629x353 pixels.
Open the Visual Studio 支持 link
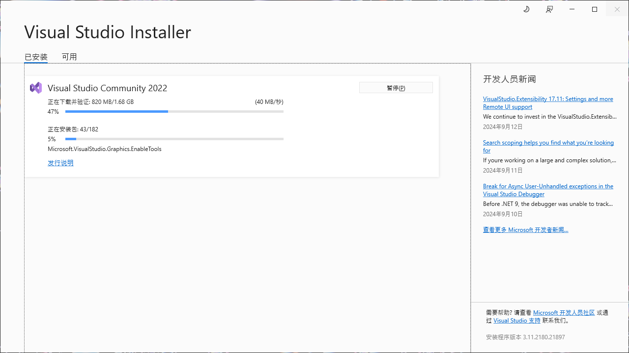tap(517, 320)
